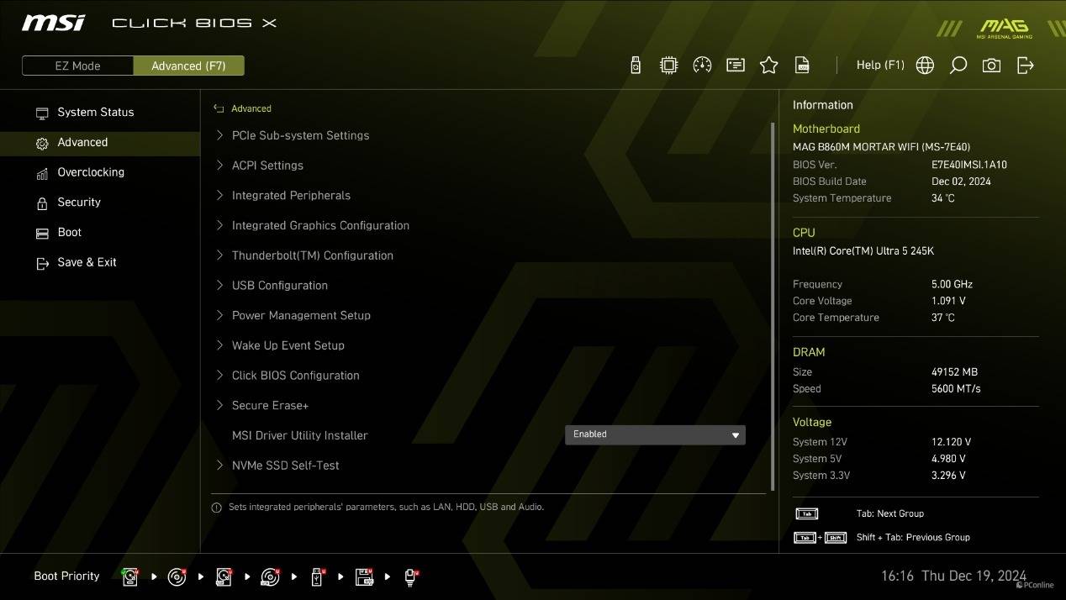The width and height of the screenshot is (1066, 600).
Task: Select the first hard disk boot device
Action: pos(130,576)
